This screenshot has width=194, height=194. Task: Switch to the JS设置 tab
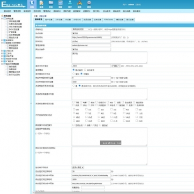pos(68,20)
